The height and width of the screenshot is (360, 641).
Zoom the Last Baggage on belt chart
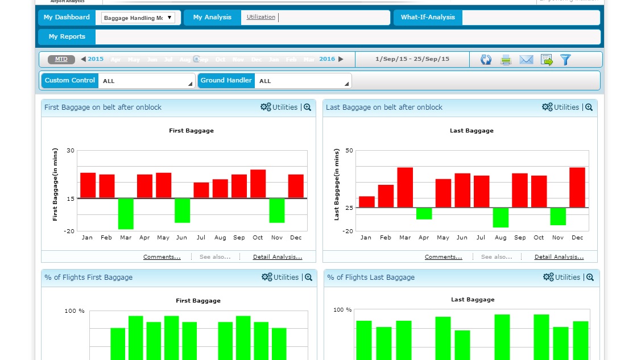(x=589, y=107)
